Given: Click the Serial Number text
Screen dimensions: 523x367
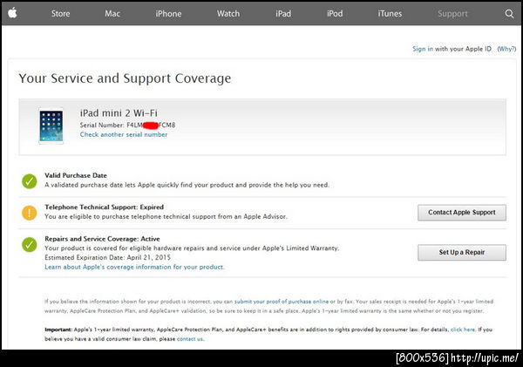Looking at the screenshot, I should point(127,126).
